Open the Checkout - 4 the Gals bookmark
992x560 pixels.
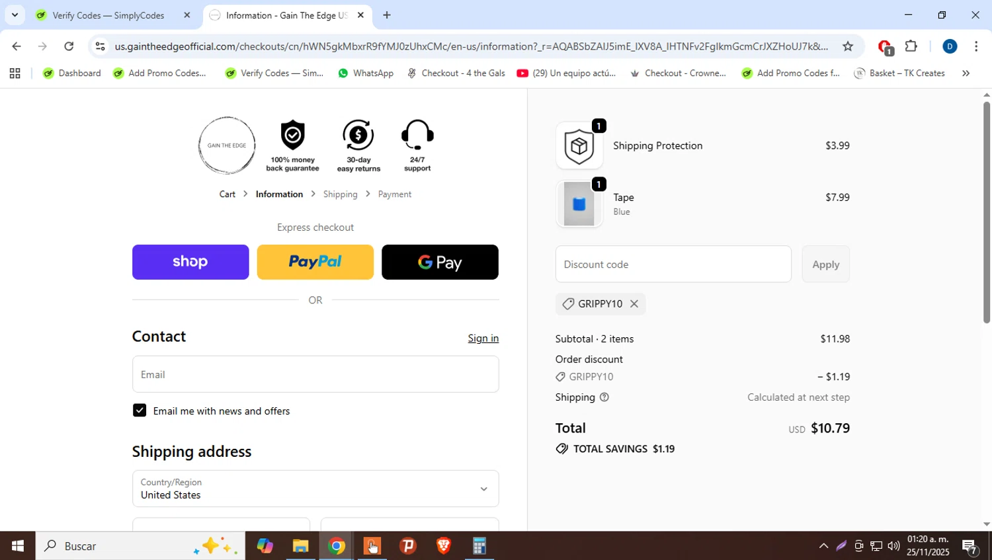click(456, 73)
